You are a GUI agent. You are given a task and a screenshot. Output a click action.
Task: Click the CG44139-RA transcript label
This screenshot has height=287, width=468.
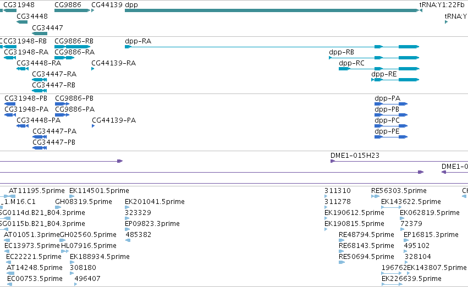[114, 63]
